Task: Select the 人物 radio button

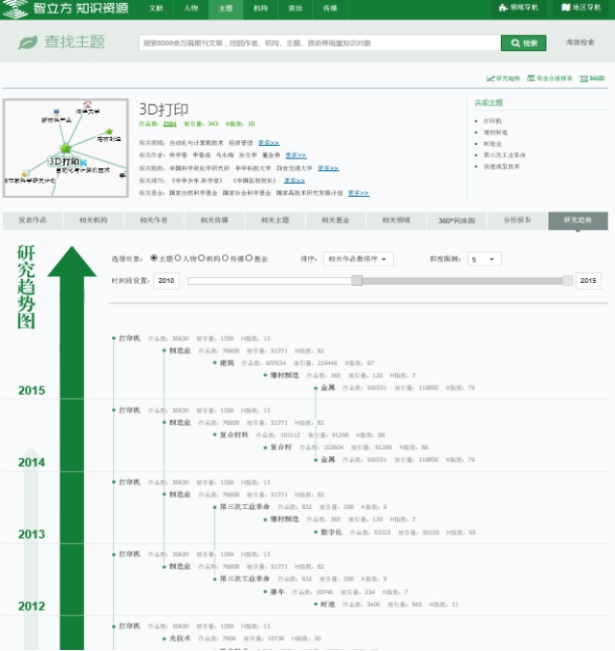Action: coord(179,259)
